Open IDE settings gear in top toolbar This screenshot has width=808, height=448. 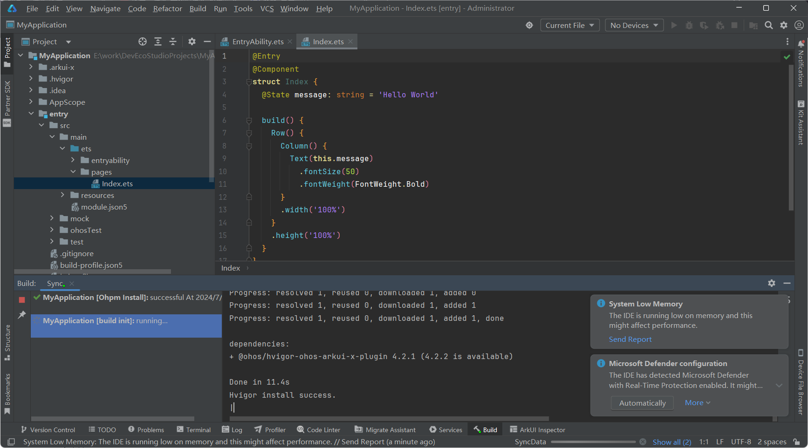pos(784,25)
